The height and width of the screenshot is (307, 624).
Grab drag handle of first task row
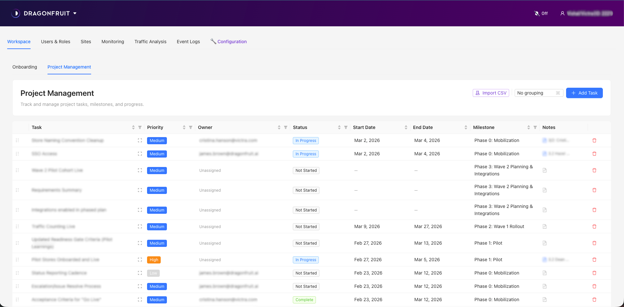click(17, 140)
